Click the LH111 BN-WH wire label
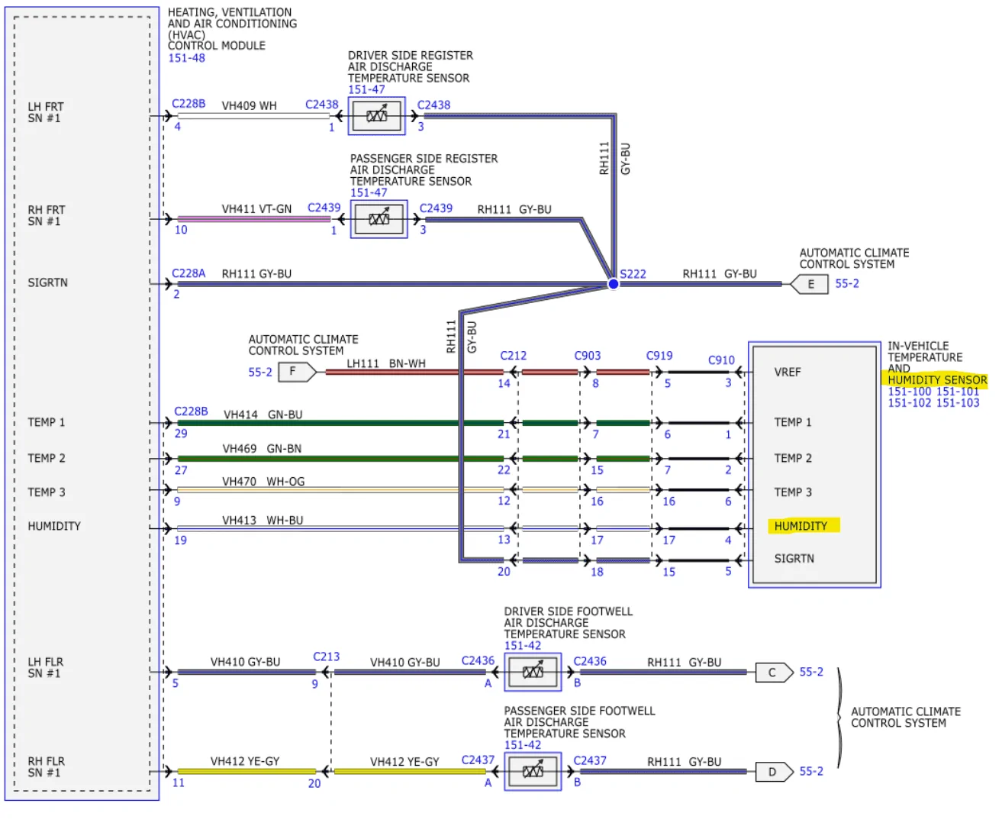The height and width of the screenshot is (826, 1002). coord(386,363)
